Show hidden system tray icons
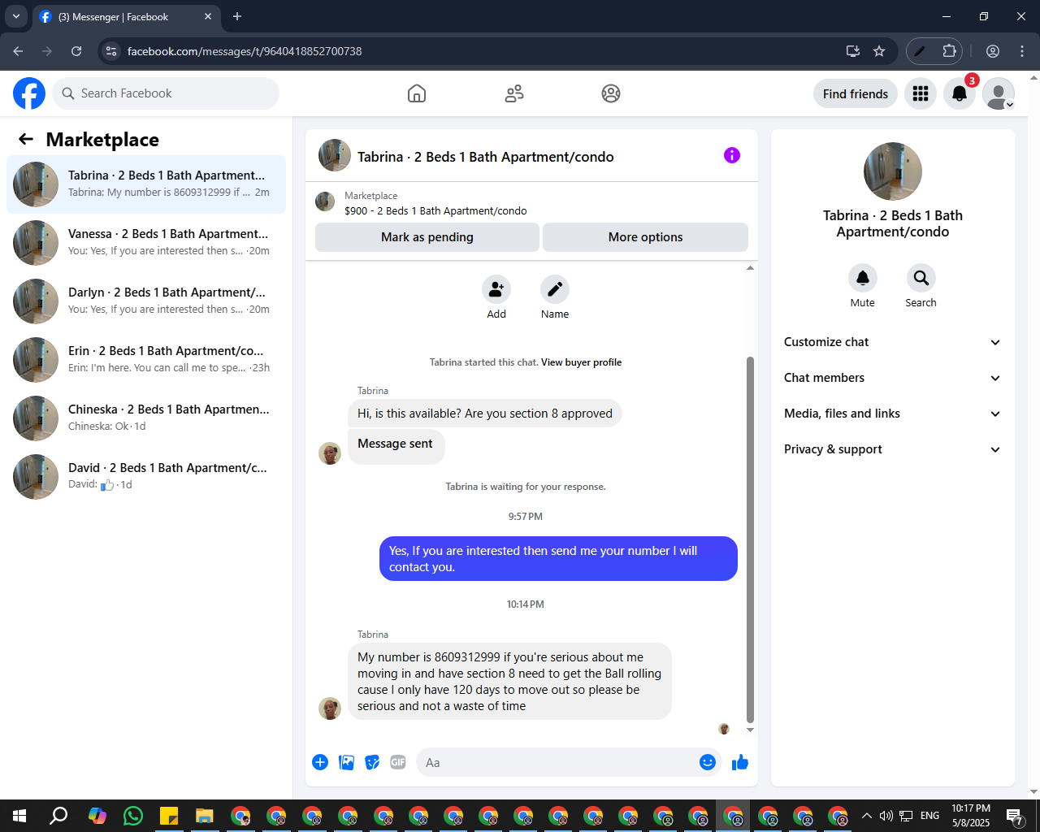The width and height of the screenshot is (1040, 832). (x=866, y=816)
